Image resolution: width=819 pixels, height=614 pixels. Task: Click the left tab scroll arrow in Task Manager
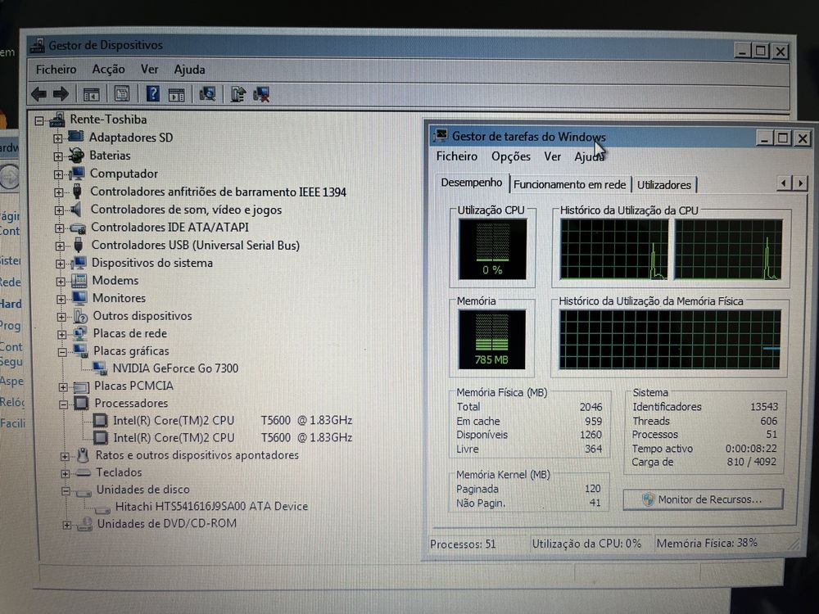(783, 183)
